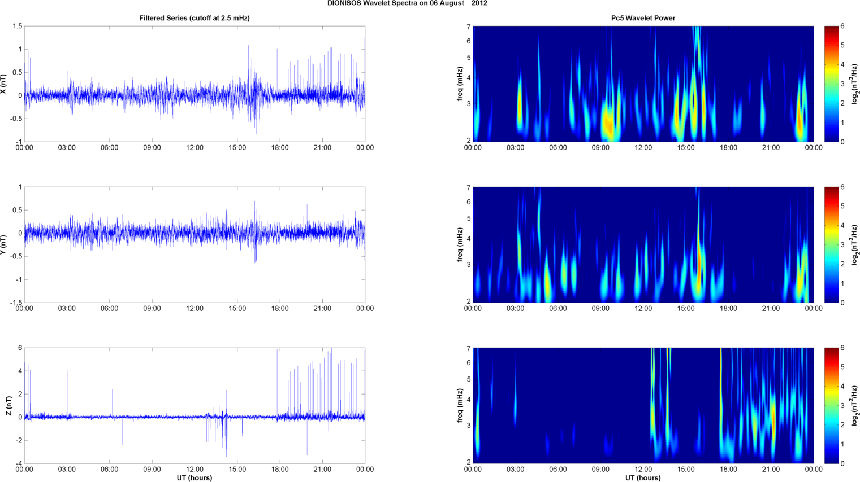Image resolution: width=860 pixels, height=482 pixels.
Task: Click the 03:00 tick under the Z spectrogram
Action: pos(515,470)
